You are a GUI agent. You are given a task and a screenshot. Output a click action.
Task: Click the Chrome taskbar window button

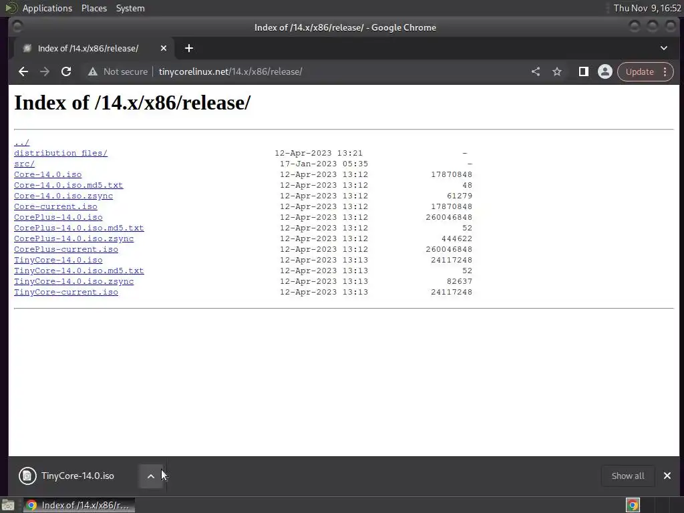tap(79, 505)
